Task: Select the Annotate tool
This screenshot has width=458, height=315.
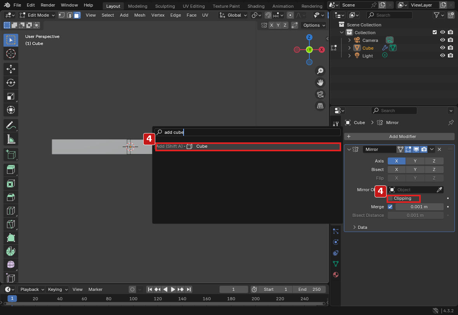Action: point(11,126)
